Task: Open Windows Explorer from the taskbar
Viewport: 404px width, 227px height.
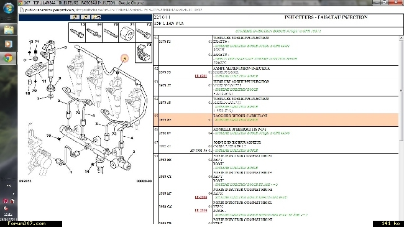Action: point(9,30)
